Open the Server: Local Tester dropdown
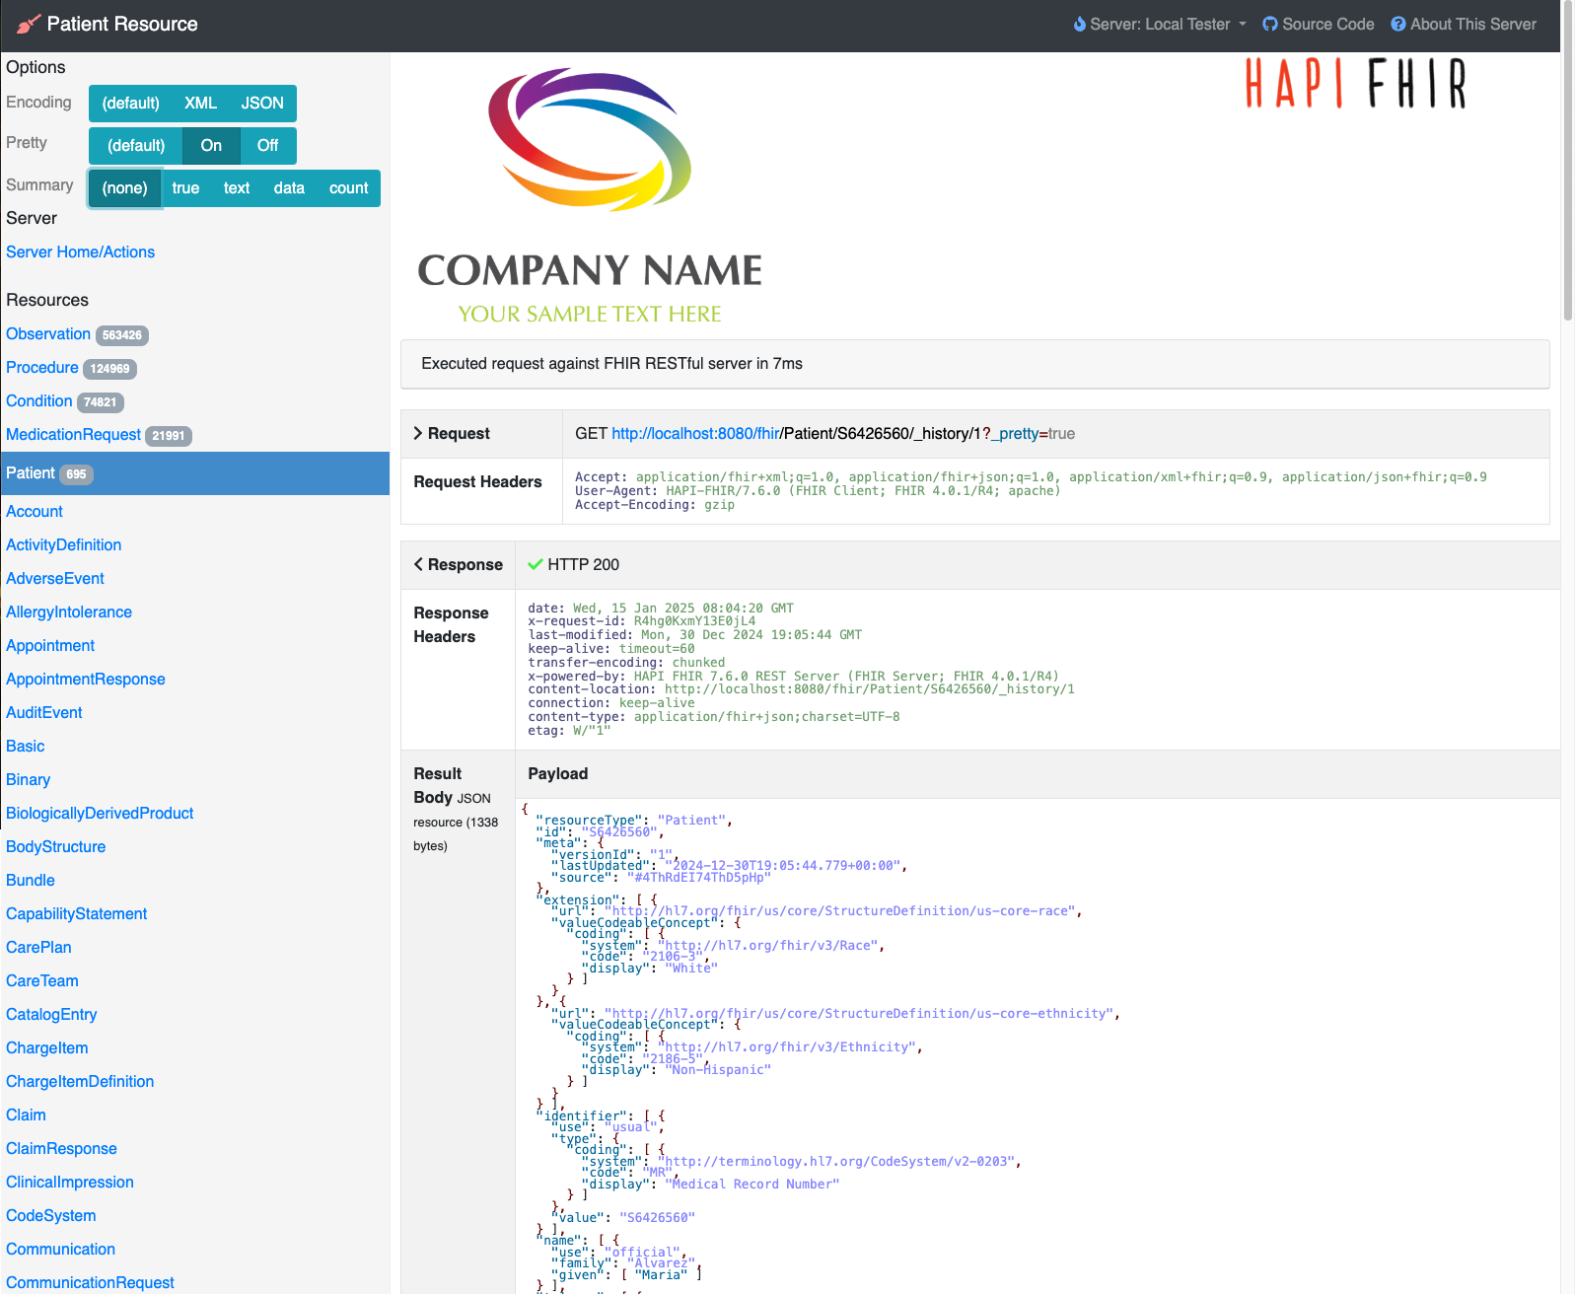The height and width of the screenshot is (1294, 1575). pyautogui.click(x=1160, y=25)
